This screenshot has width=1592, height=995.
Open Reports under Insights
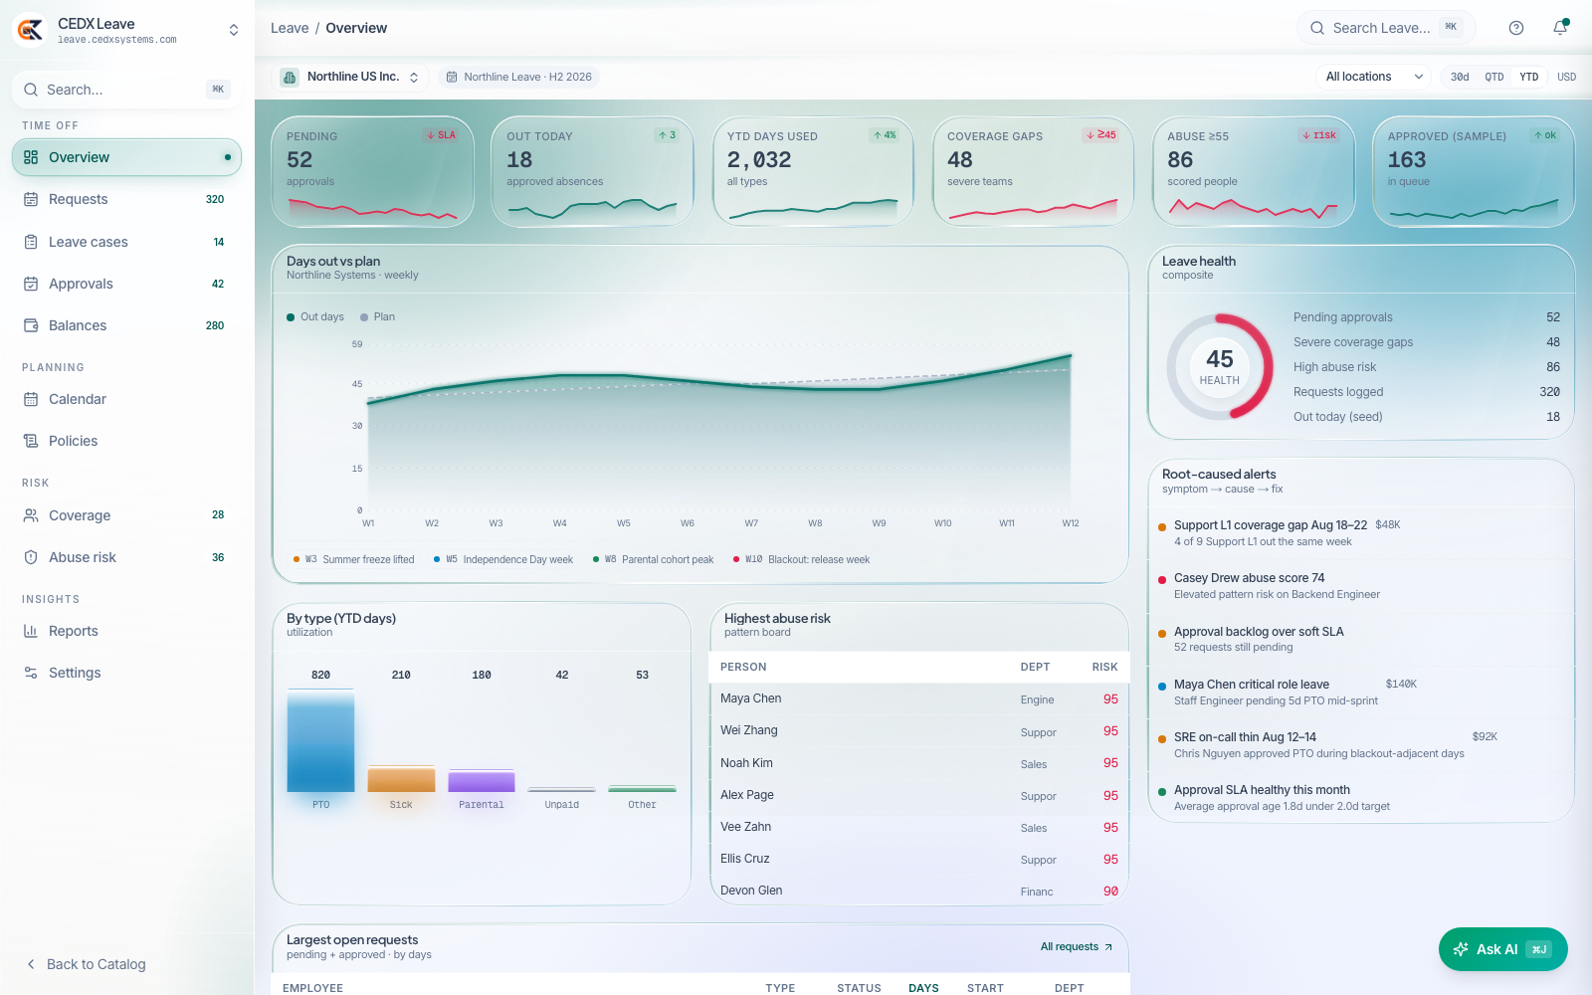(126, 631)
